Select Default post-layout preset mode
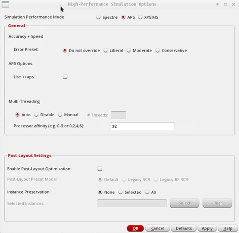The height and width of the screenshot is (233, 239). coord(100,179)
